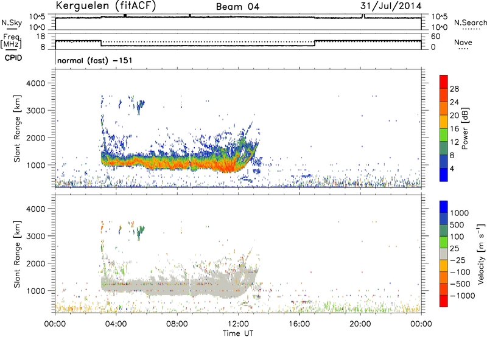Click the red top segment of Power colorbar

pos(444,82)
